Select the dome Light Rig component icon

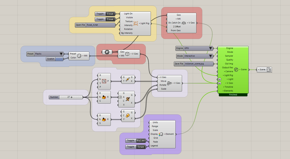click(x=136, y=23)
